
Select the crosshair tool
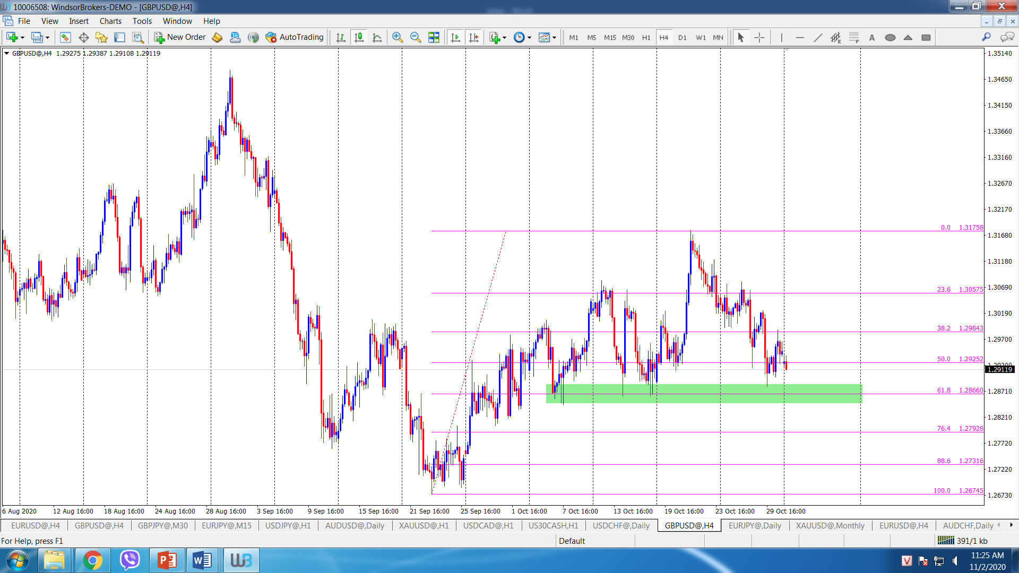(759, 37)
